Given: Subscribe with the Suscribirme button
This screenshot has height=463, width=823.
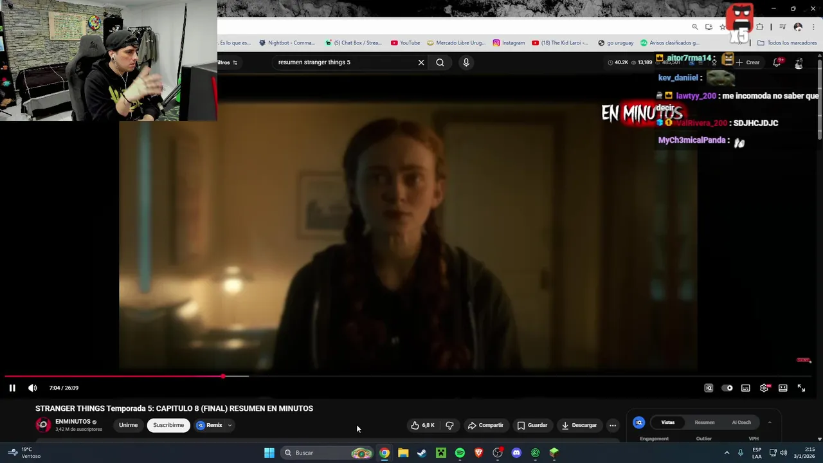Looking at the screenshot, I should pyautogui.click(x=168, y=425).
